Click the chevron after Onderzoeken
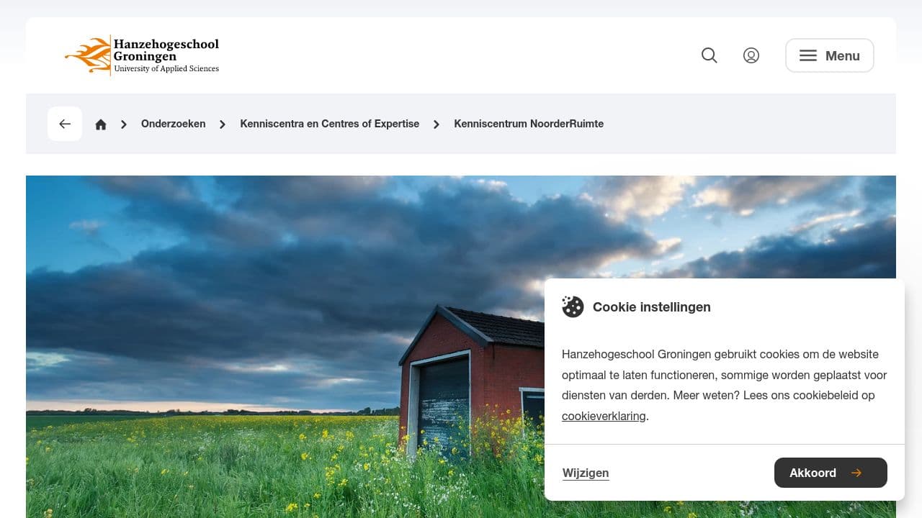Image resolution: width=922 pixels, height=518 pixels. (223, 124)
